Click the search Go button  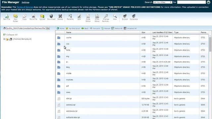[208, 2]
